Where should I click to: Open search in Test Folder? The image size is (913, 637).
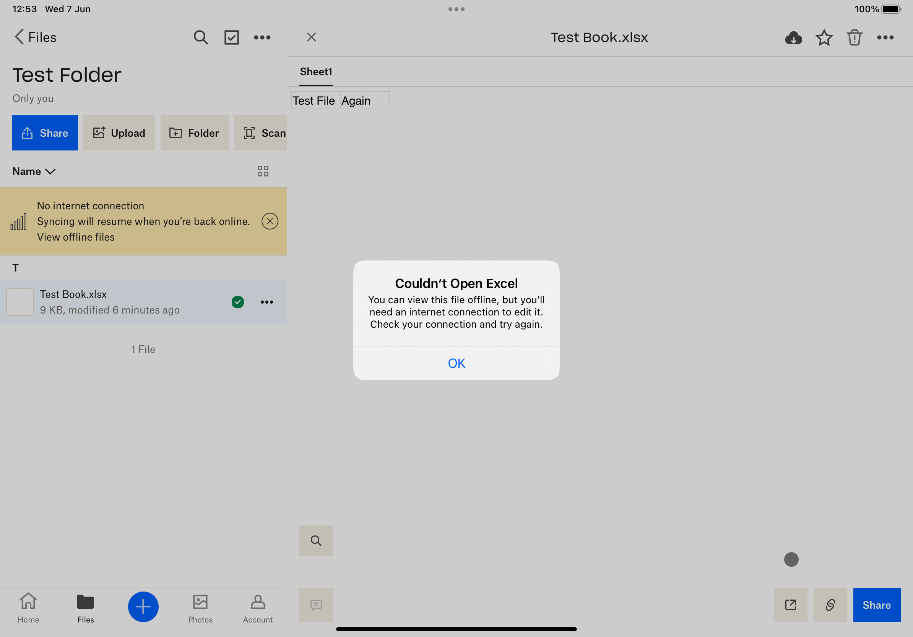click(201, 37)
